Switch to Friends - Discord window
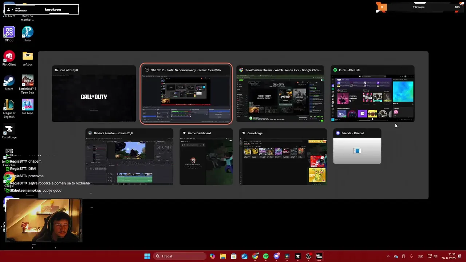Screen dimensions: 466x262 click(357, 146)
